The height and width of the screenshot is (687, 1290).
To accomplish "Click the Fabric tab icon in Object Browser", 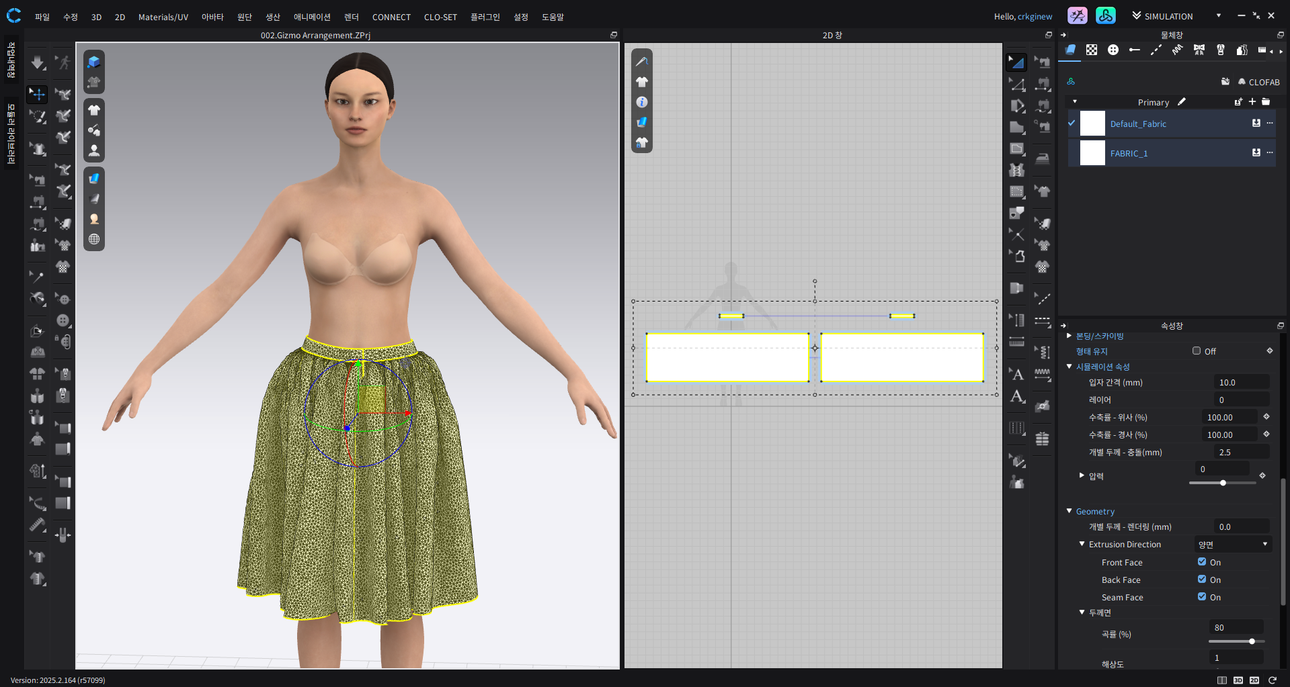I will 1070,50.
